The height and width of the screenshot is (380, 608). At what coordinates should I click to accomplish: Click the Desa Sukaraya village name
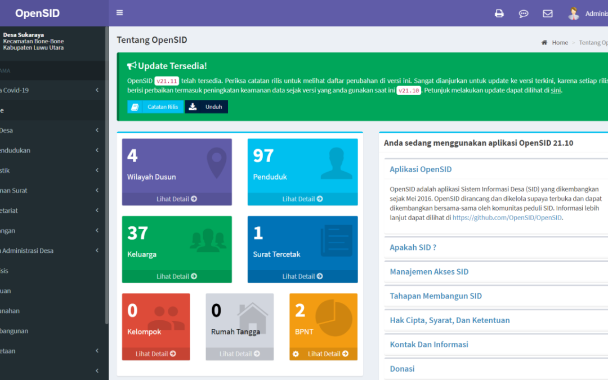(23, 35)
